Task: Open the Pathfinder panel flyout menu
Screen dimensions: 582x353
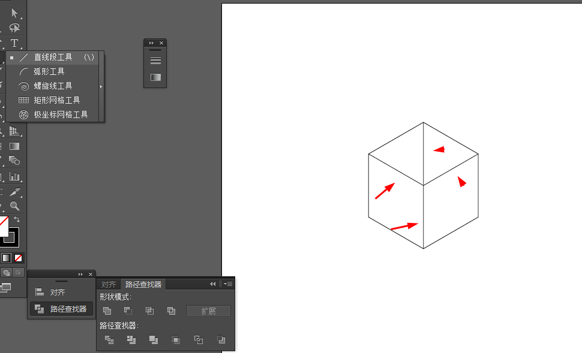Action: point(228,284)
